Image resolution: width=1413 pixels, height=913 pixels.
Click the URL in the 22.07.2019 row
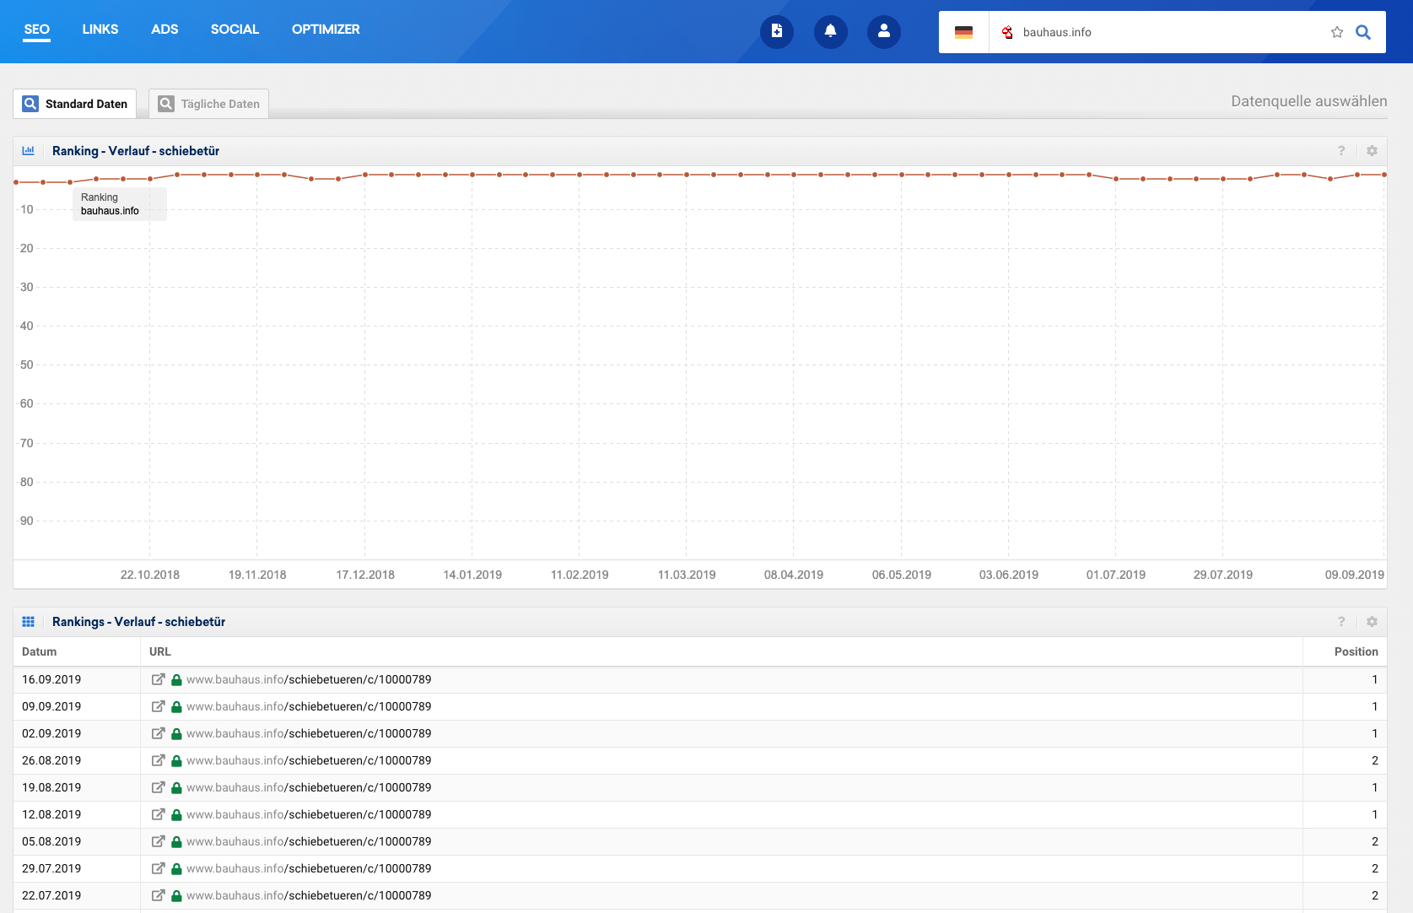click(x=309, y=895)
